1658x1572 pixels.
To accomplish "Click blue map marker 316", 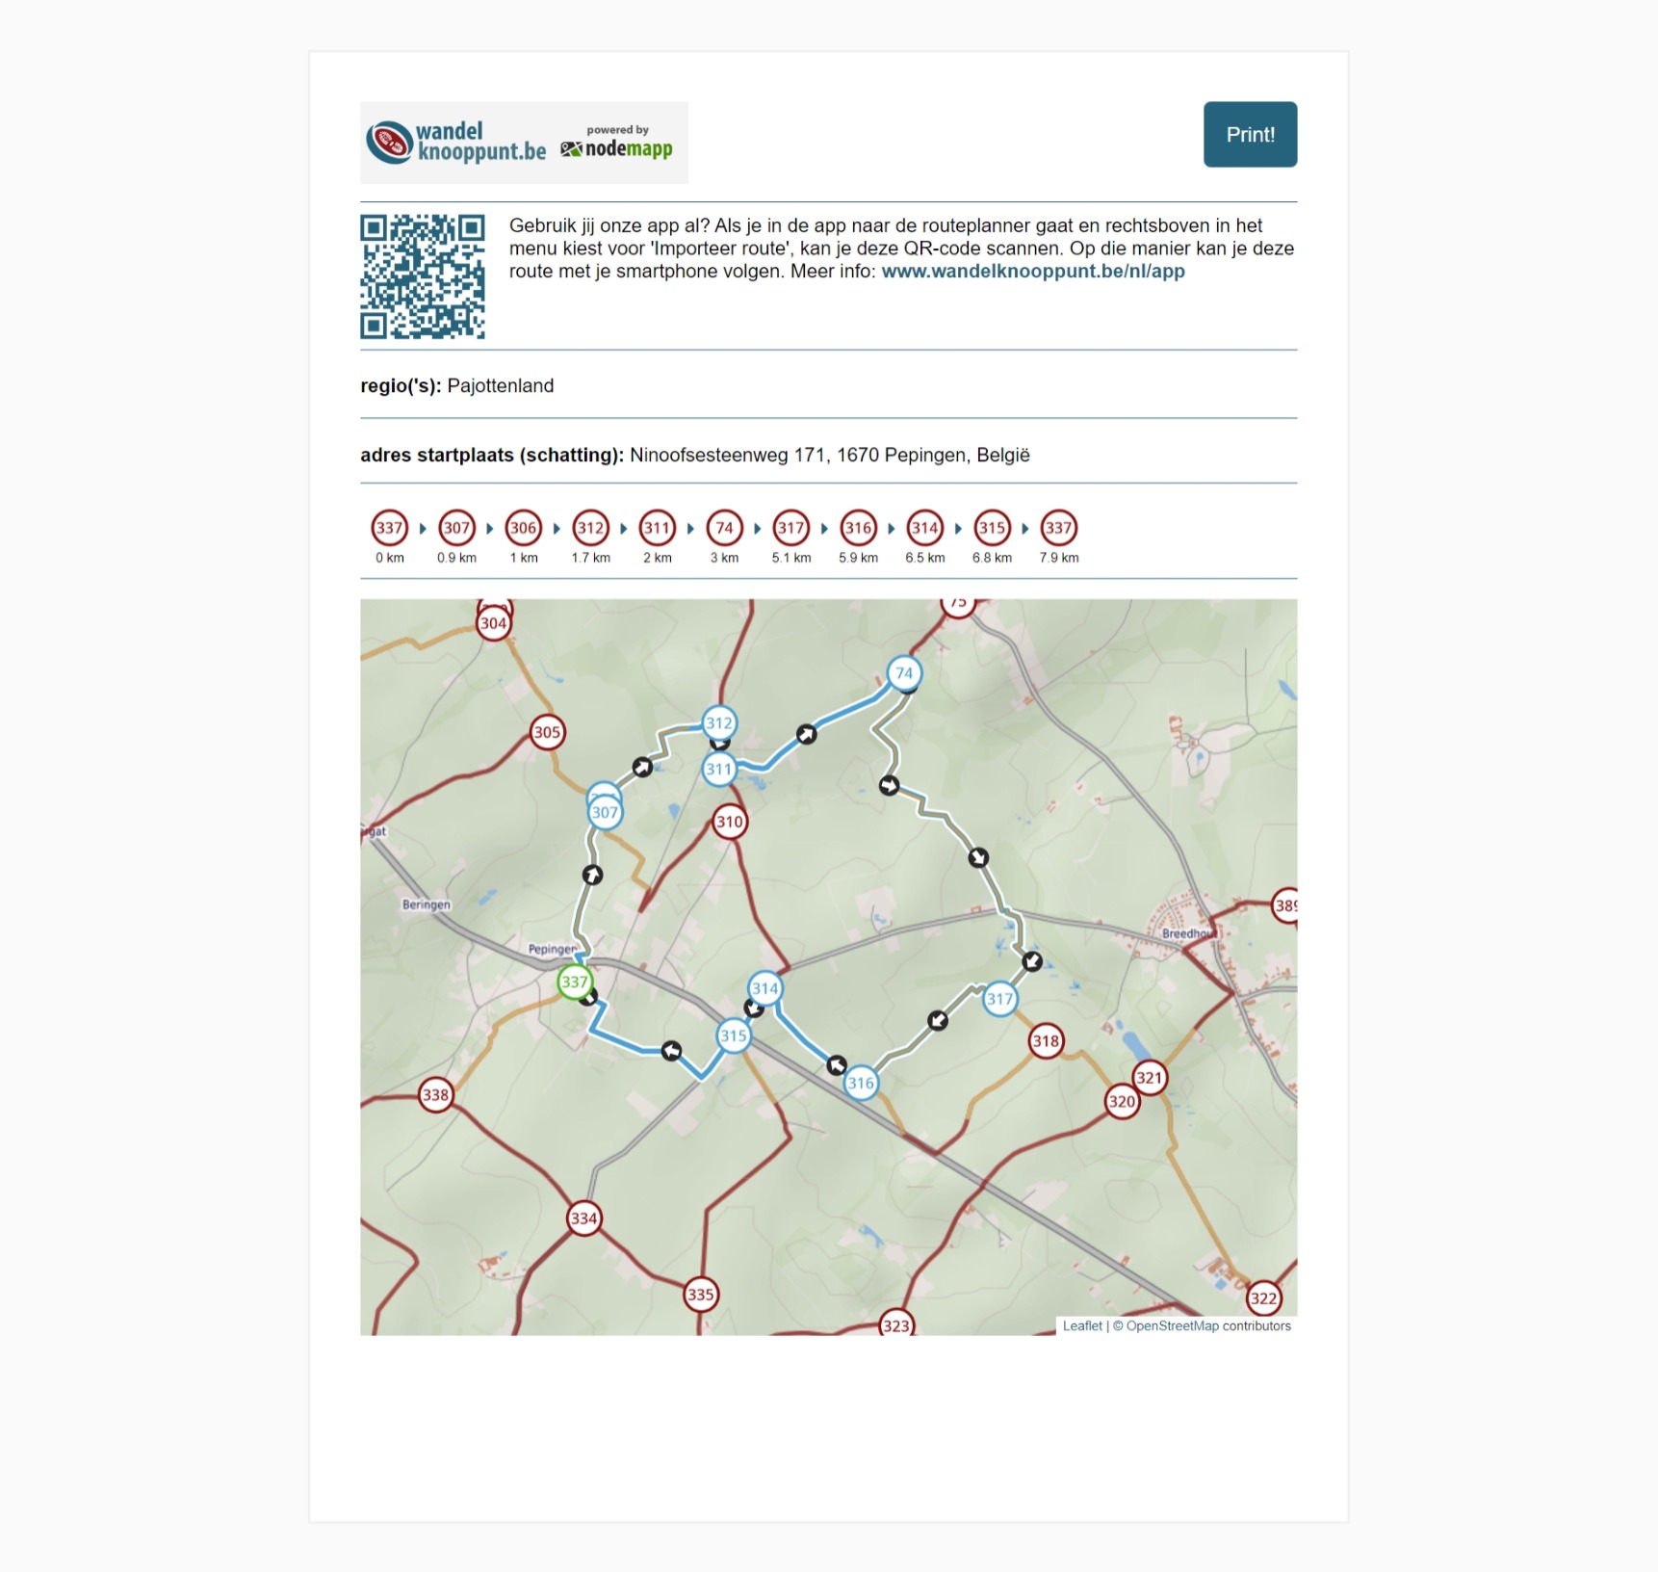I will click(860, 1083).
